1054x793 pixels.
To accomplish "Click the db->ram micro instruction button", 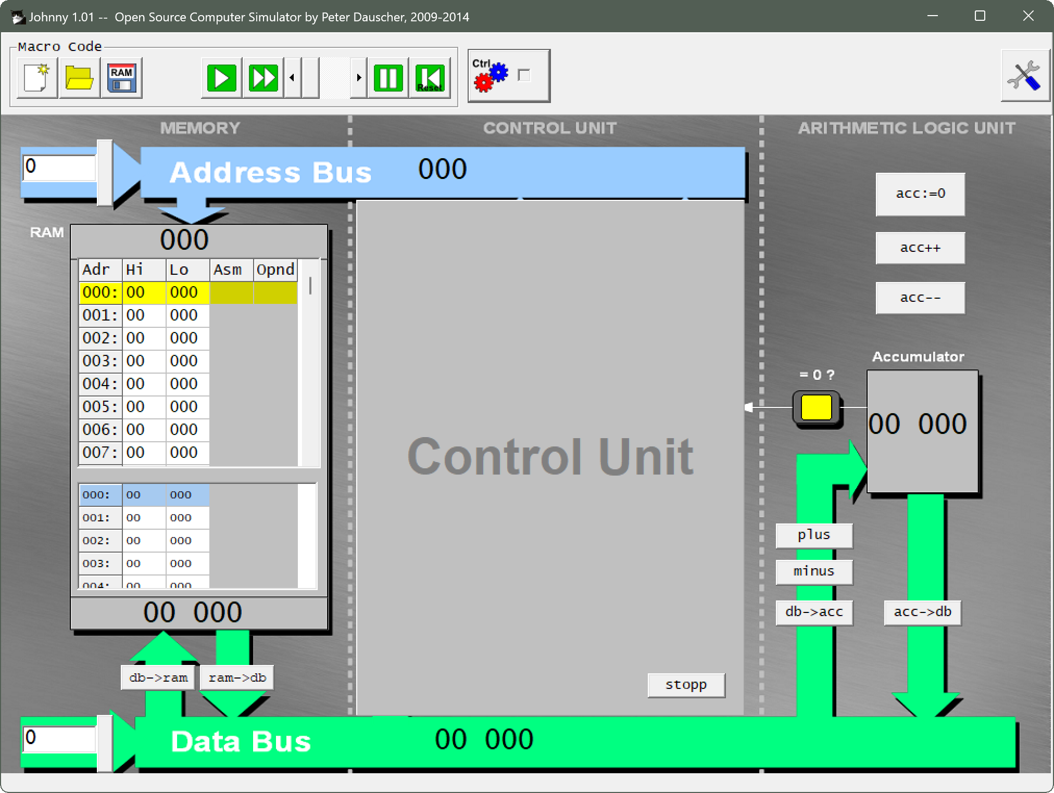I will click(158, 677).
